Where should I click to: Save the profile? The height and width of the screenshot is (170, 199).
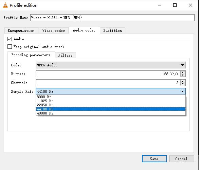tap(154, 159)
